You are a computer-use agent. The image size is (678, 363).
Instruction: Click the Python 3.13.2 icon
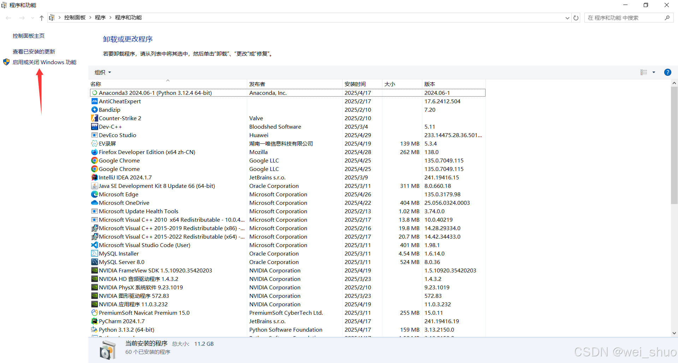pyautogui.click(x=95, y=330)
